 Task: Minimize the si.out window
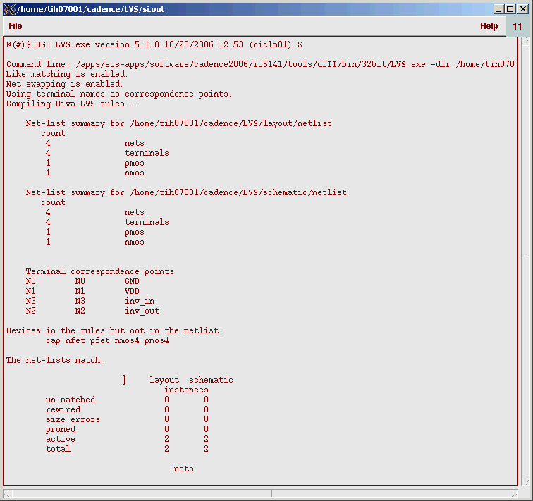tap(498, 8)
